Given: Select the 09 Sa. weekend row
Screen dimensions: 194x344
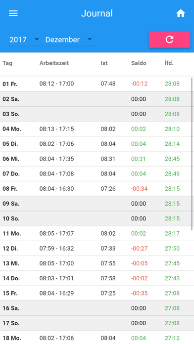Looking at the screenshot, I should pyautogui.click(x=96, y=204).
